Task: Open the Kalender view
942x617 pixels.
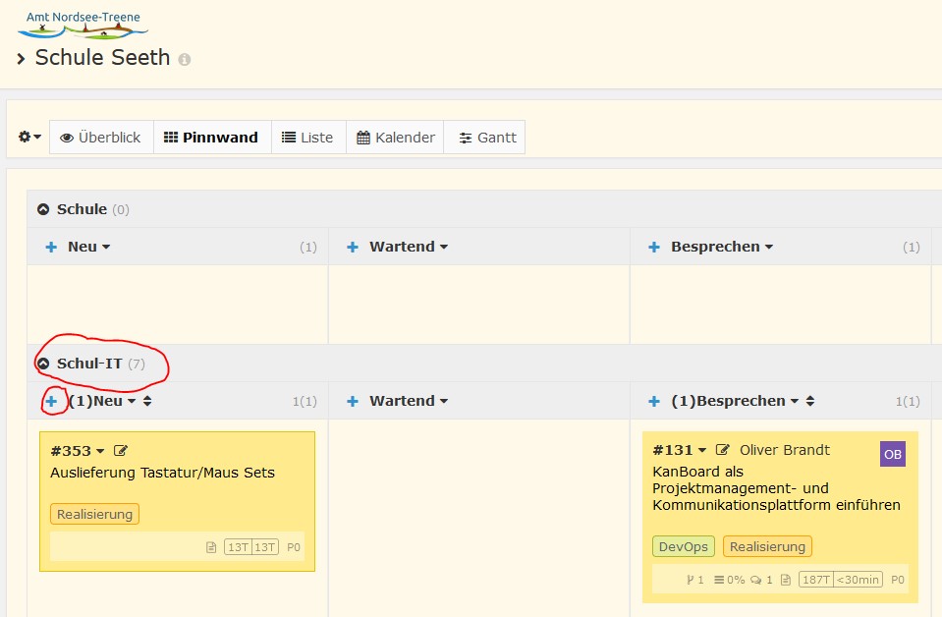Action: 396,138
